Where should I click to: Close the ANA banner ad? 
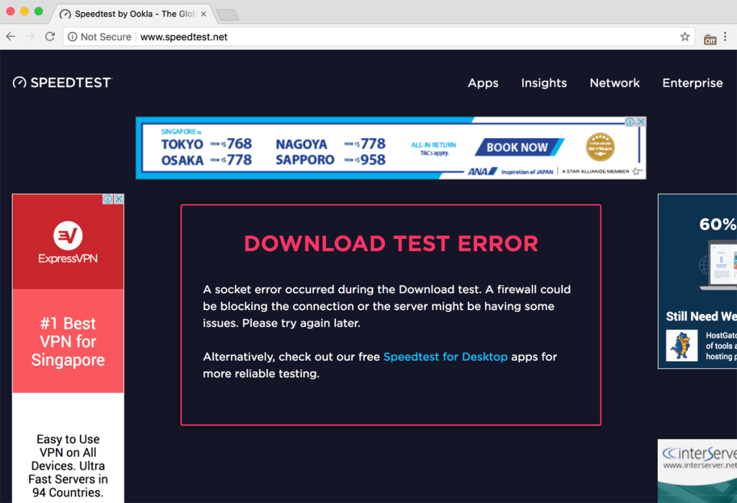coord(641,122)
